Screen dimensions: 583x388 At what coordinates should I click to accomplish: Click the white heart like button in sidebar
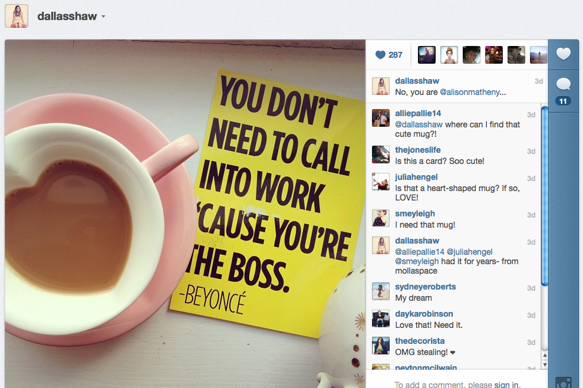[x=564, y=54]
